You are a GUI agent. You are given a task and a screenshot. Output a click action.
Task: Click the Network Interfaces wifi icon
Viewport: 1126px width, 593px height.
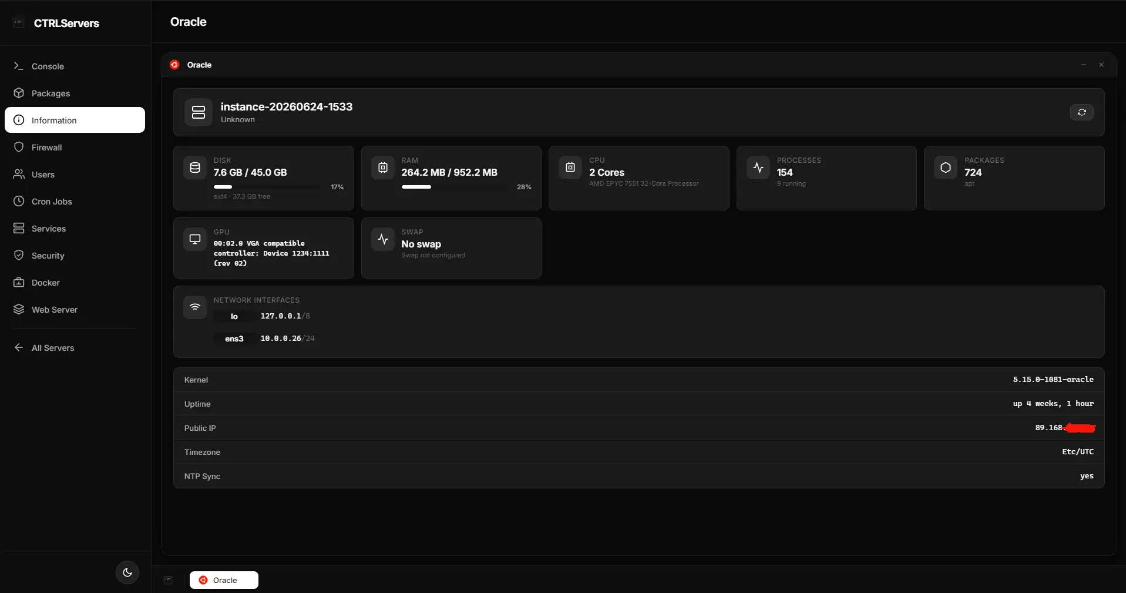pos(195,307)
